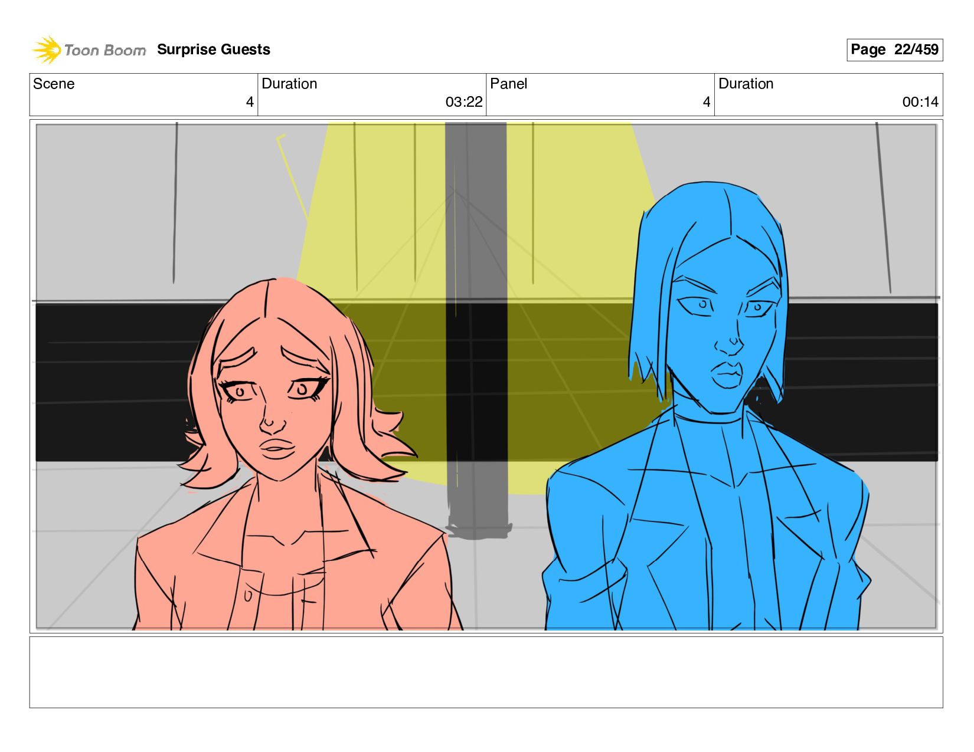Viewport: 974px width, 752px height.
Task: Click the storyboard panel drawing
Action: [x=486, y=376]
